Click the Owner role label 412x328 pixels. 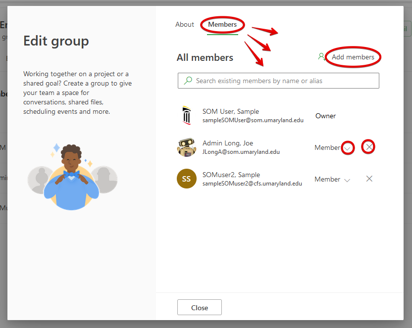click(325, 116)
